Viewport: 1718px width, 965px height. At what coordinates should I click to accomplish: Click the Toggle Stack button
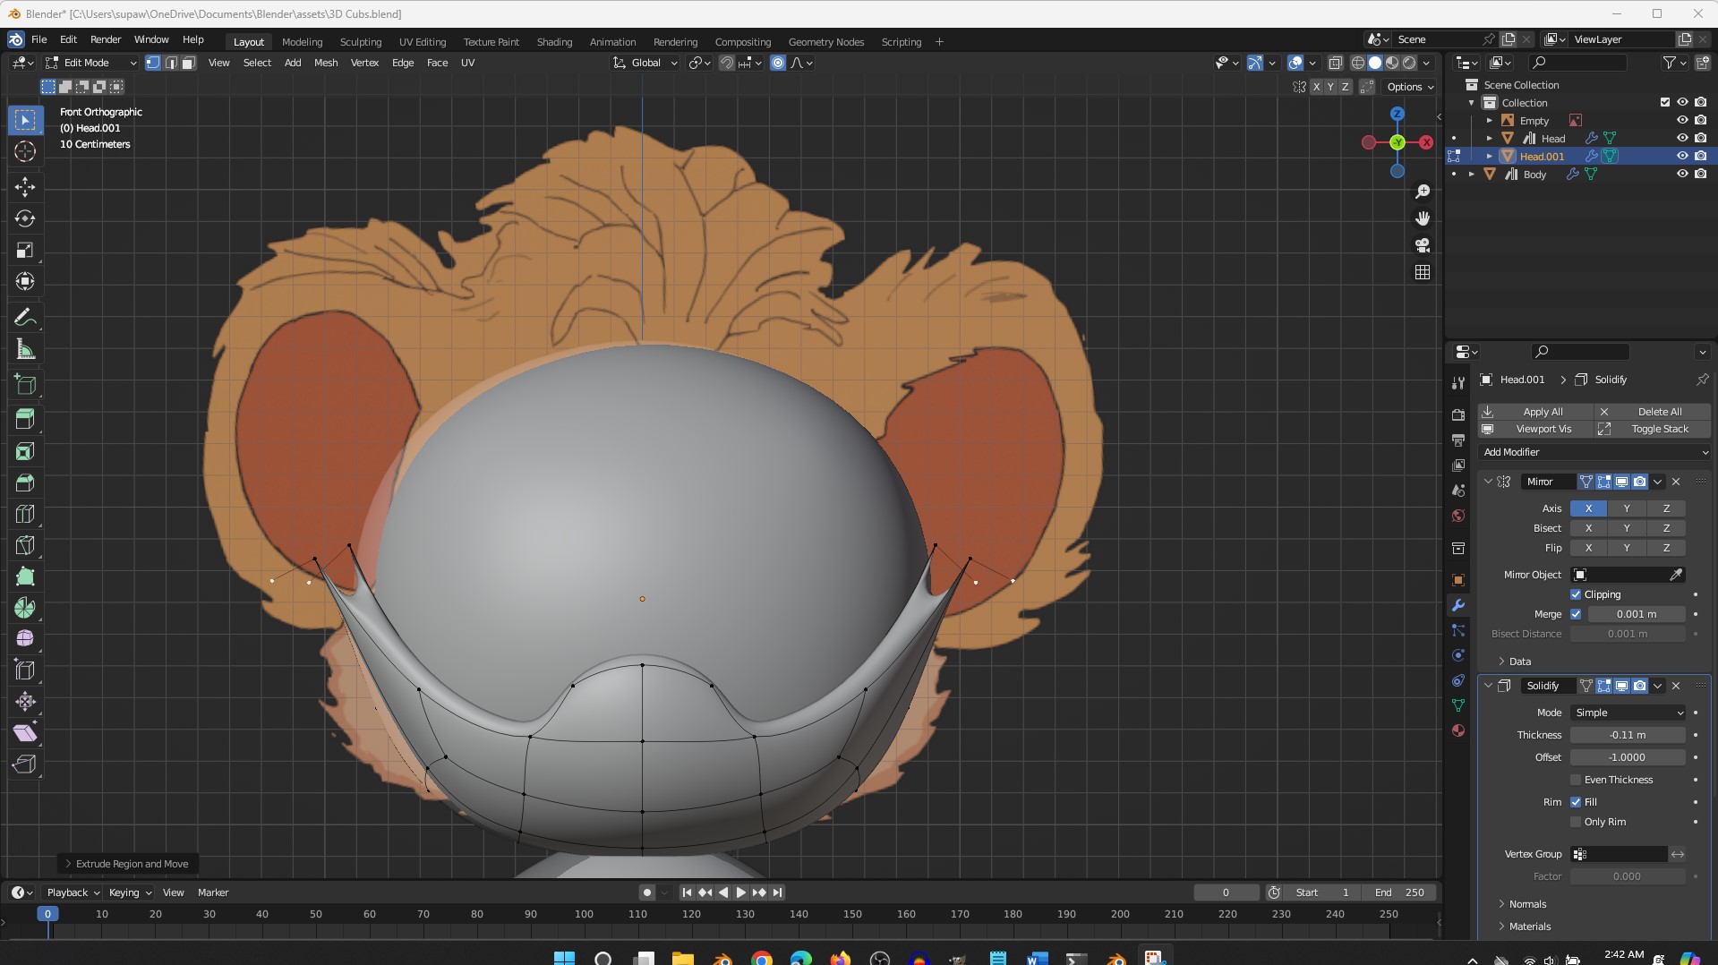(1653, 429)
